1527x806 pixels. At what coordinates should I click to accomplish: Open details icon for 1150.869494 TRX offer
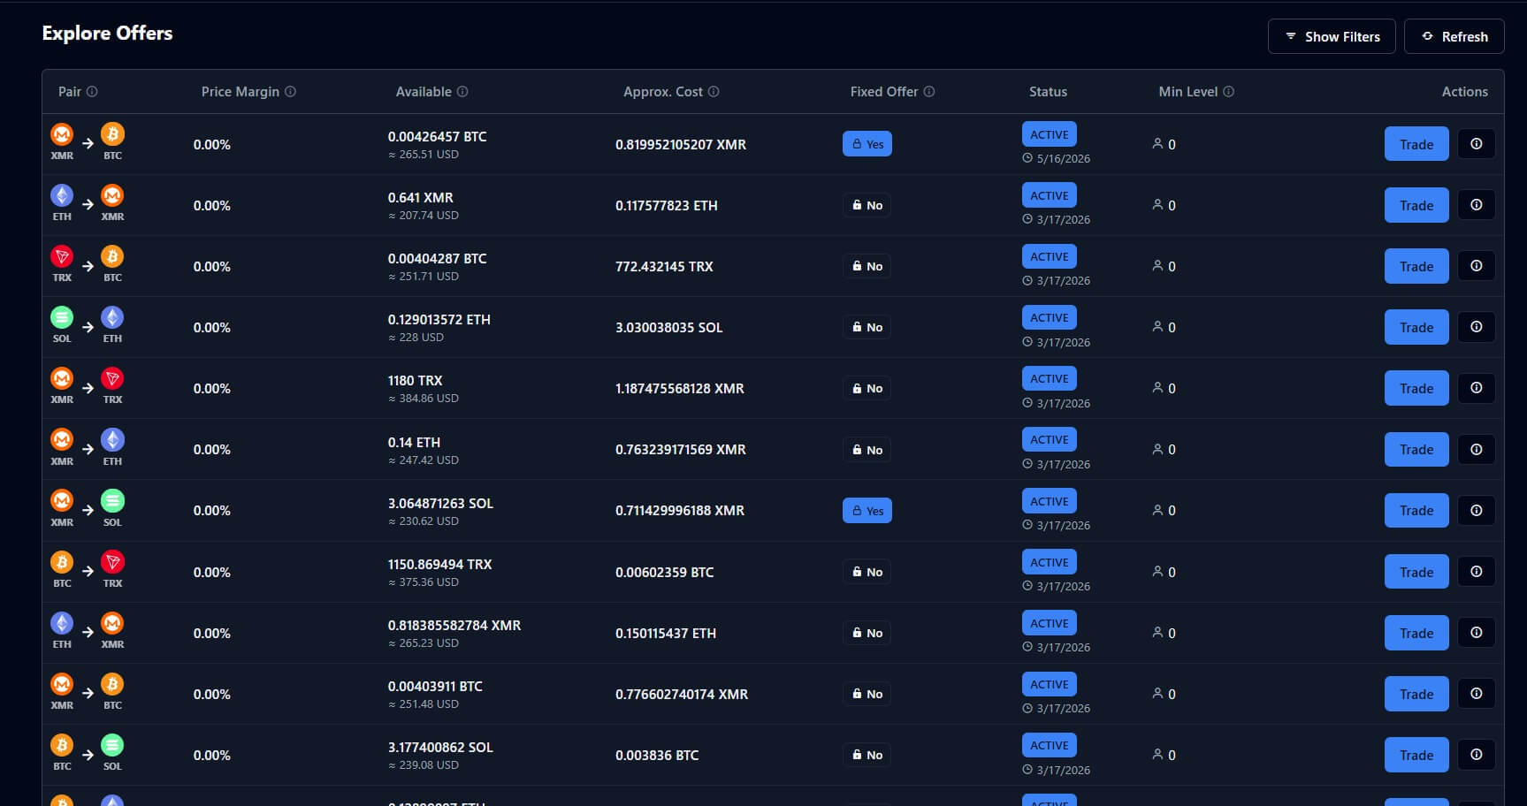pos(1477,572)
